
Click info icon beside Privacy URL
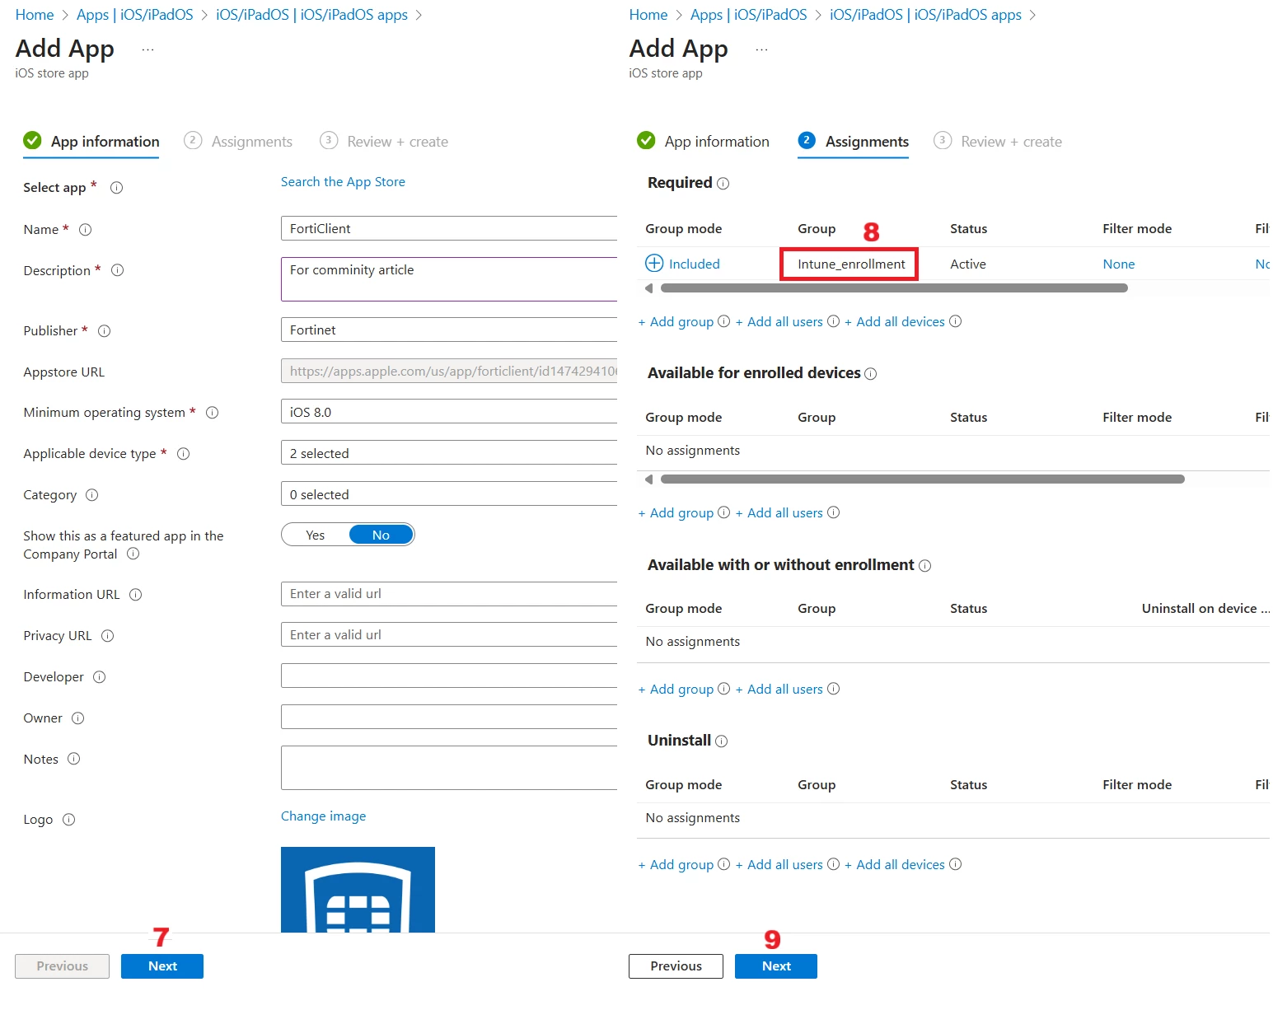click(107, 636)
